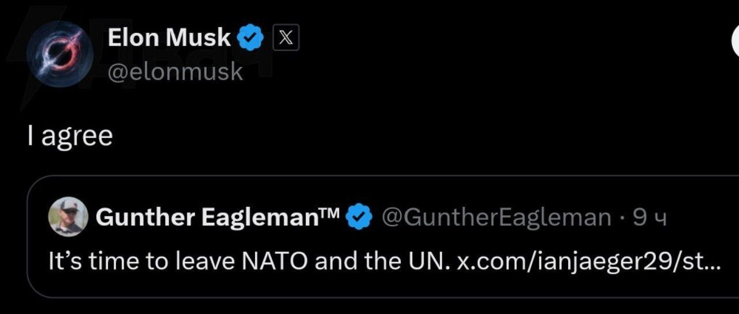Open Gunther Eagleman's small profile picture
The image size is (739, 314).
coord(68,217)
